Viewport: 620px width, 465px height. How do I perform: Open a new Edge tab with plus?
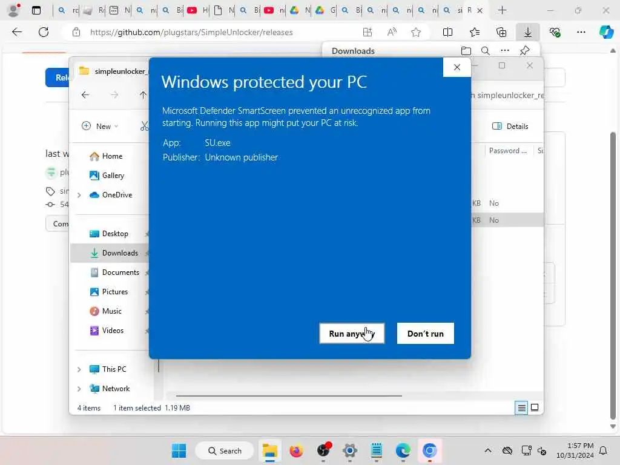coord(502,10)
